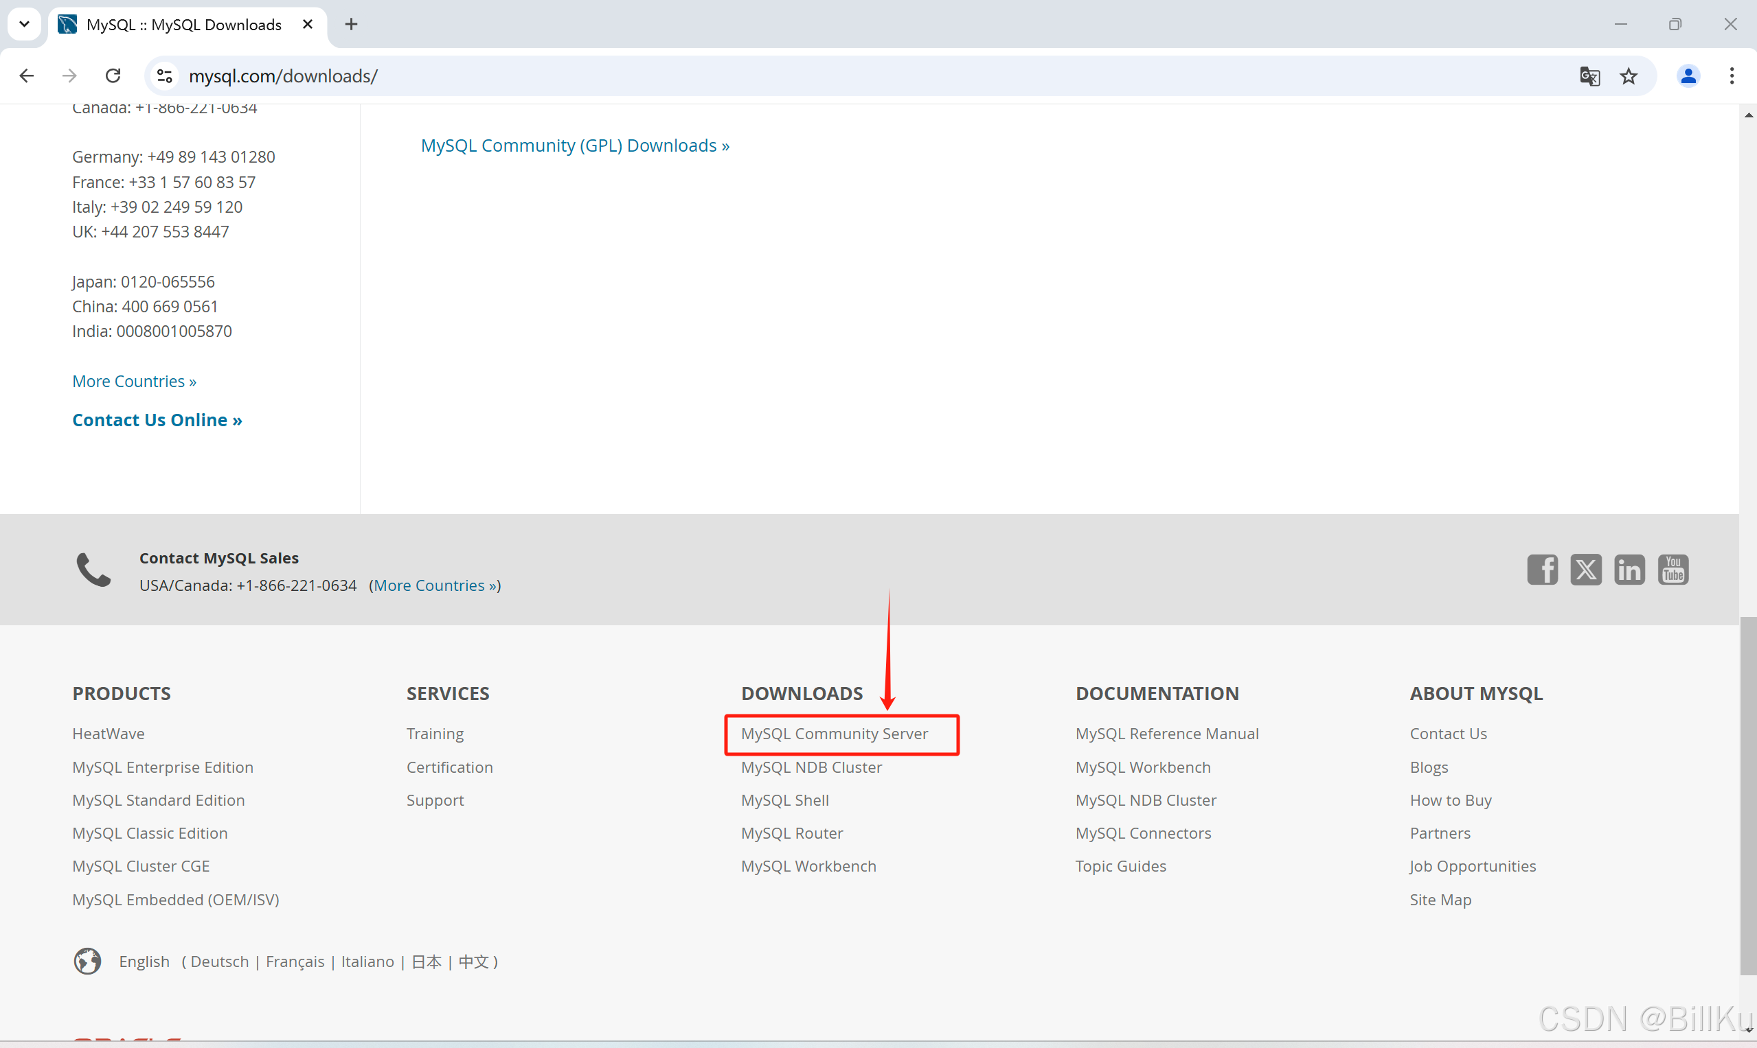Open MySQL Enterprise Edition link
Image resolution: width=1757 pixels, height=1048 pixels.
(x=163, y=767)
